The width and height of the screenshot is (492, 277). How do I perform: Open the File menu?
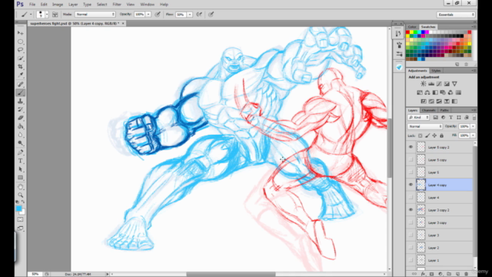(32, 5)
